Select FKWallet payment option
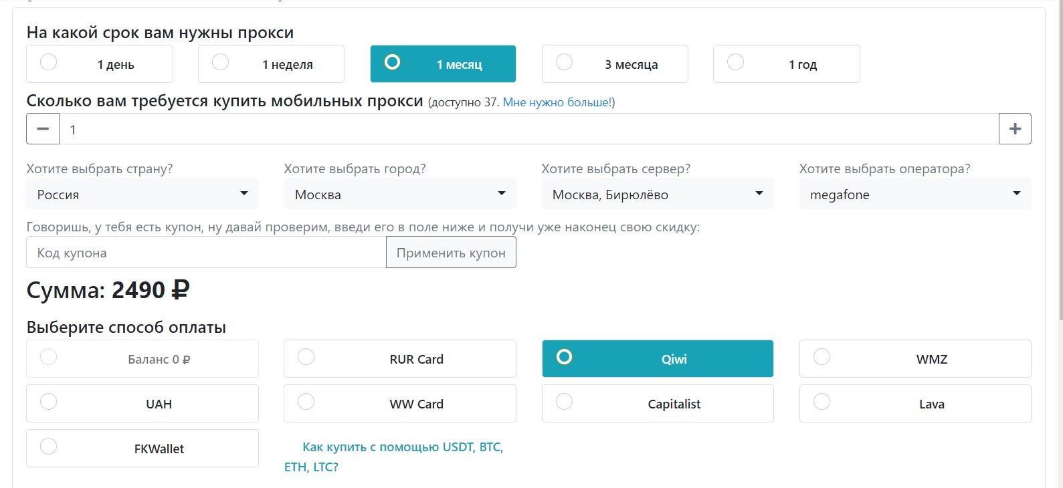 pos(142,449)
